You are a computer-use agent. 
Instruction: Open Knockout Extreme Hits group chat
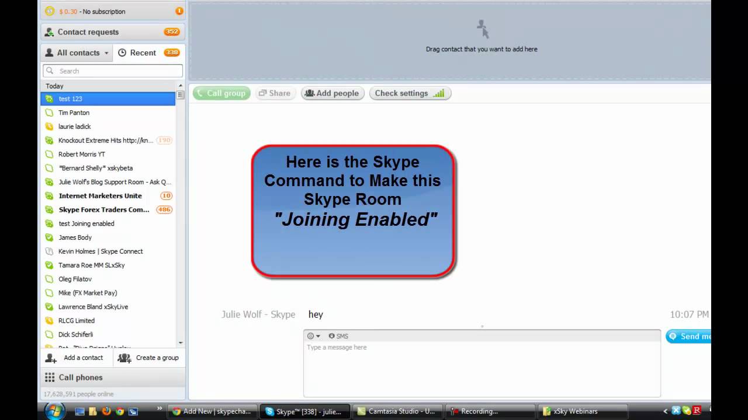pos(108,141)
